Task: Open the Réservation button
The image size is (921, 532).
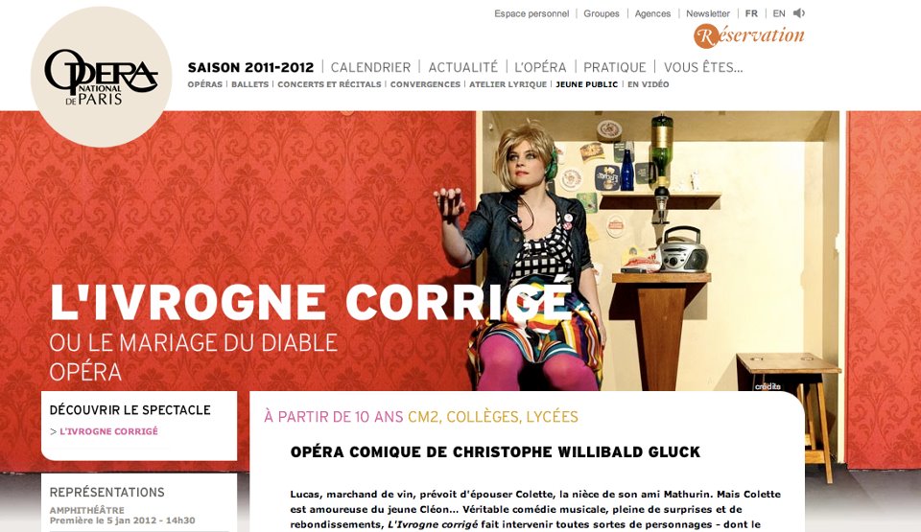Action: (x=749, y=35)
